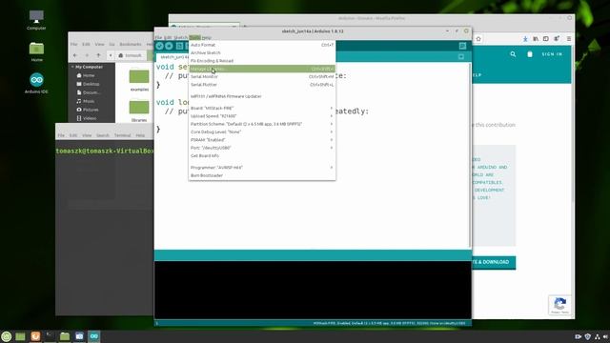Open file manager Bookmarks menu
The image size is (610, 343).
[x=131, y=45]
